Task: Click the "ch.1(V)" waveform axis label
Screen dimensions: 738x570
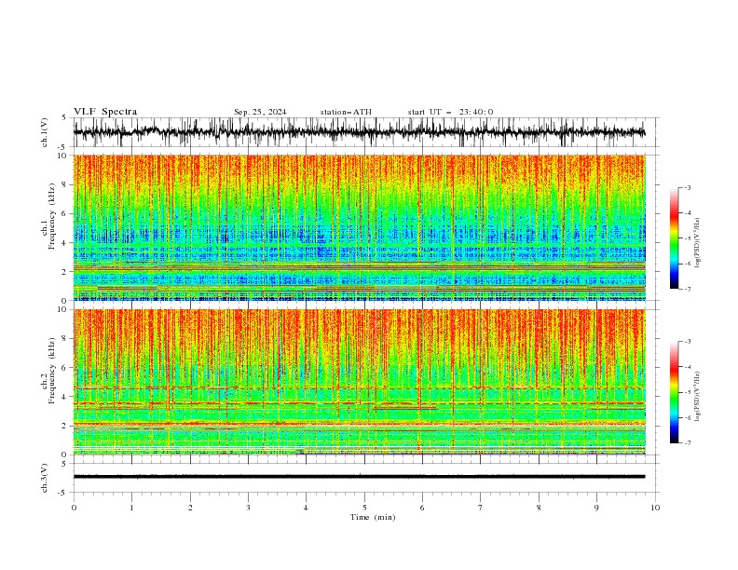Action: 45,132
